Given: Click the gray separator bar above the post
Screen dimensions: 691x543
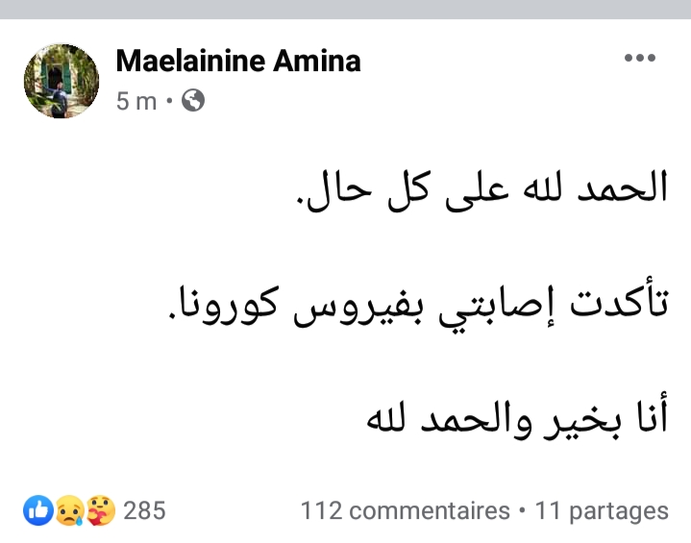Looking at the screenshot, I should 345,8.
